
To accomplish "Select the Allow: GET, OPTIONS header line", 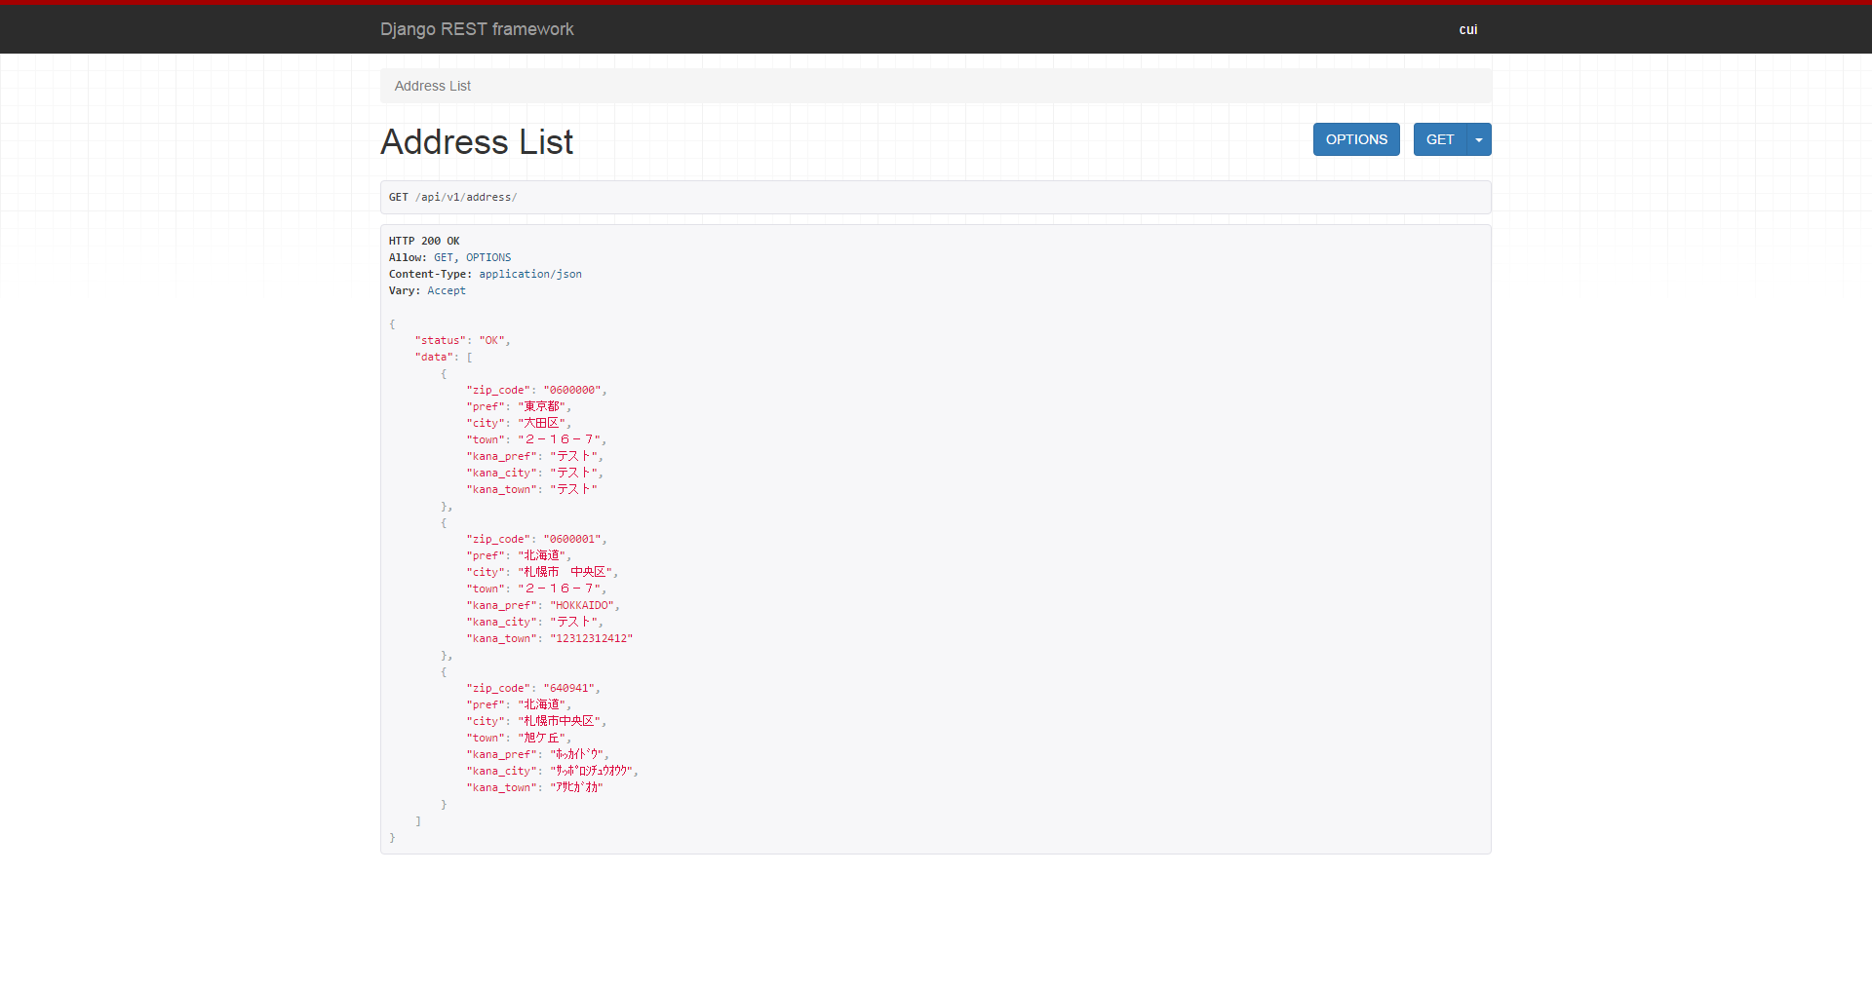I will coord(449,257).
